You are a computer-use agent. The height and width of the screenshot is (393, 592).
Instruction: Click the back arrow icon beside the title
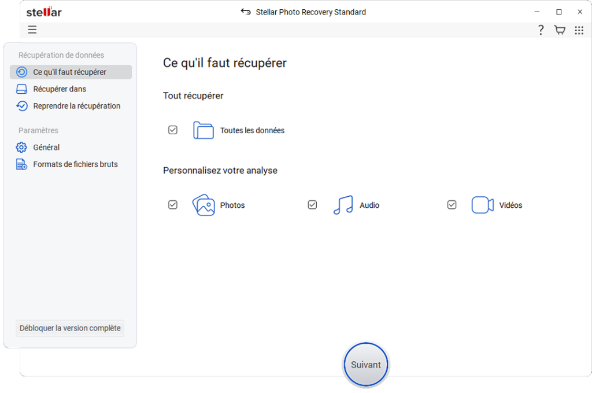click(x=246, y=12)
